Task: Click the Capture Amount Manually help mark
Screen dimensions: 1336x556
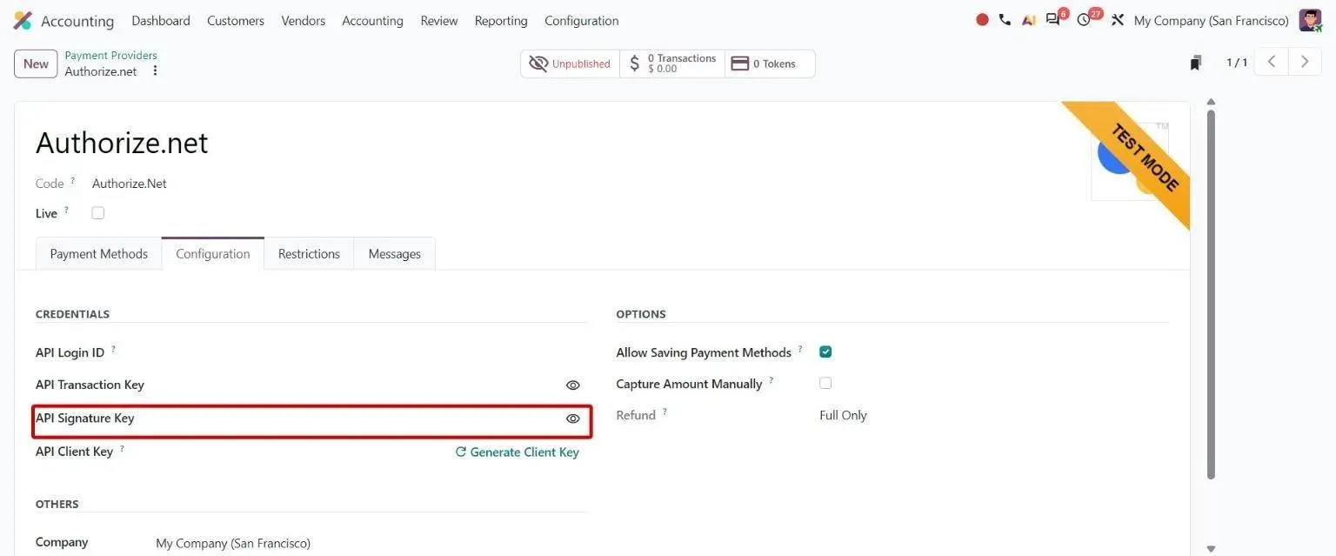Action: pos(771,380)
